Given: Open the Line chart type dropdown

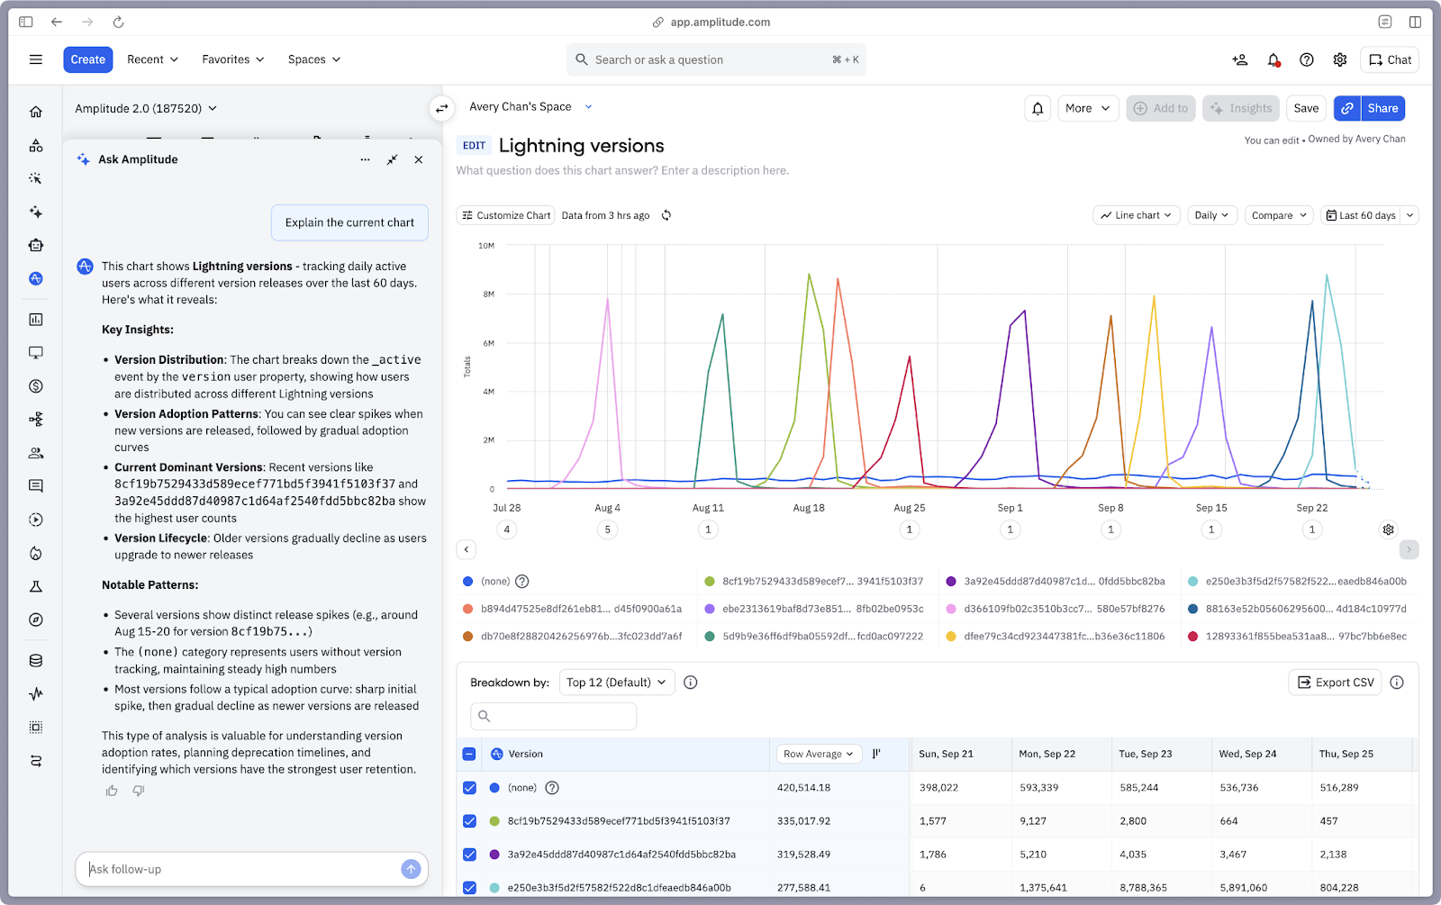Looking at the screenshot, I should coord(1137,215).
